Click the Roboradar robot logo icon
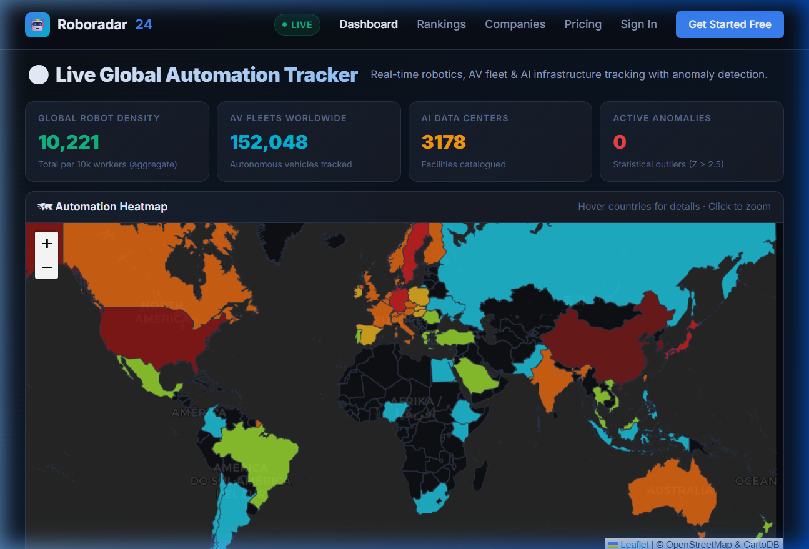 [37, 25]
